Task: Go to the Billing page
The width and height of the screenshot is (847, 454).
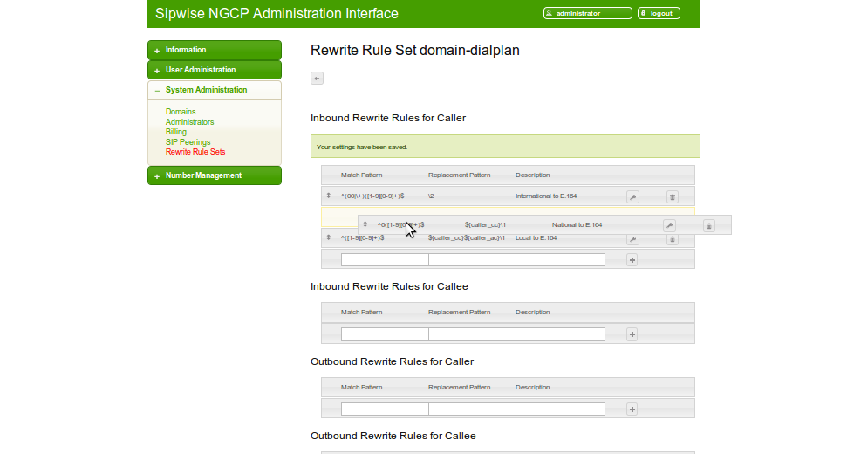Action: [176, 132]
